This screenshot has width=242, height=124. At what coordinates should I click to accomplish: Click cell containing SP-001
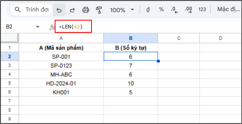point(61,57)
